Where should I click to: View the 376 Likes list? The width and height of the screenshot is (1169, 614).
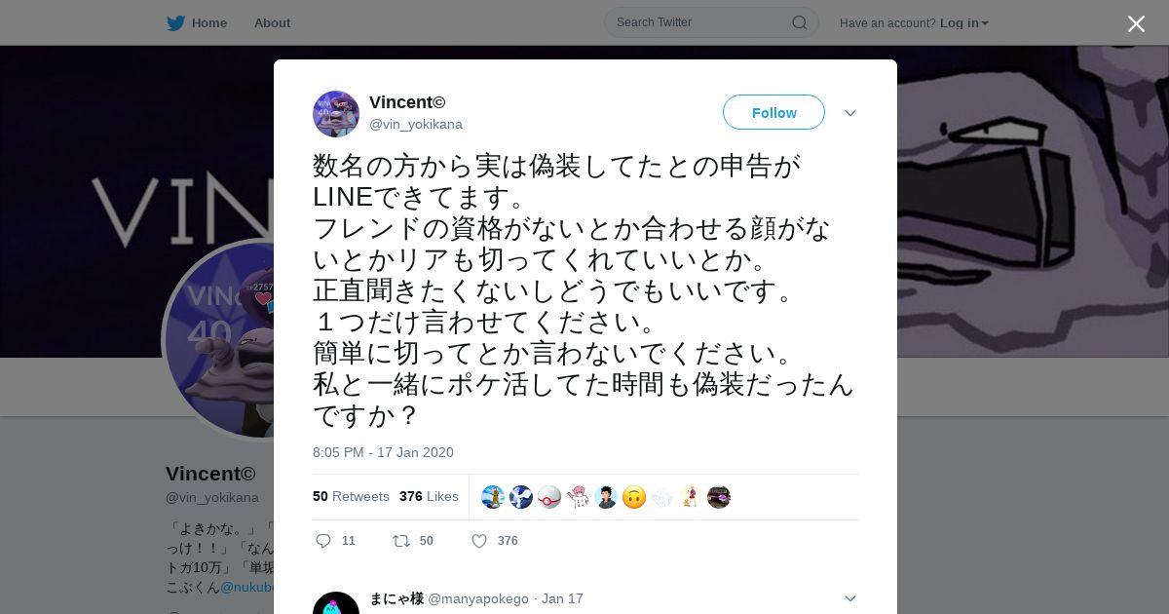point(429,496)
